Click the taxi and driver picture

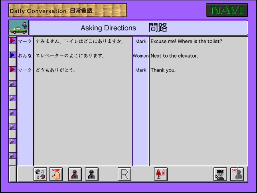coord(18,28)
